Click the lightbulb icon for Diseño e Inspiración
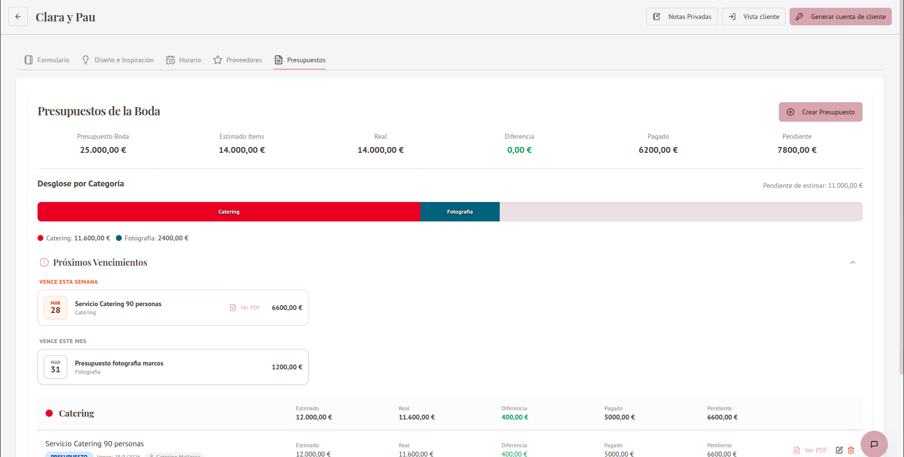The width and height of the screenshot is (904, 457). pyautogui.click(x=86, y=60)
